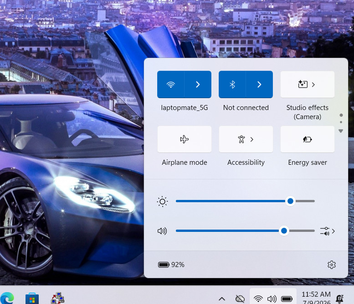The height and width of the screenshot is (304, 354).
Task: Turn on Energy saver
Action: click(x=307, y=139)
